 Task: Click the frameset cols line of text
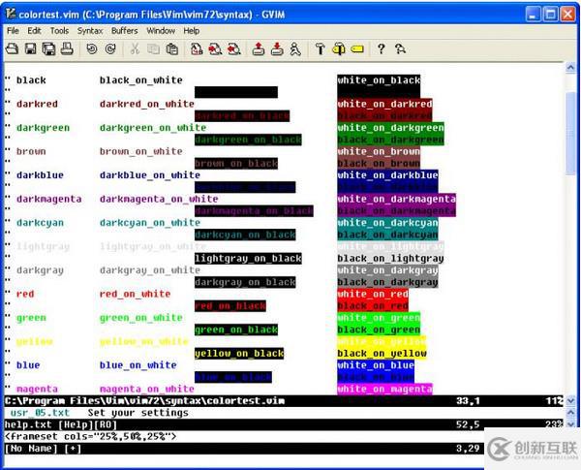(x=90, y=436)
